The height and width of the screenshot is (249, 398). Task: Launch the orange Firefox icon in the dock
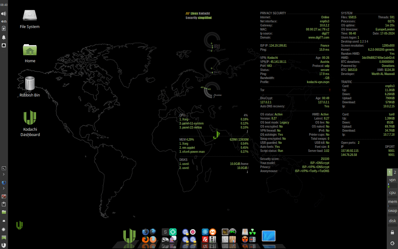coord(145,239)
